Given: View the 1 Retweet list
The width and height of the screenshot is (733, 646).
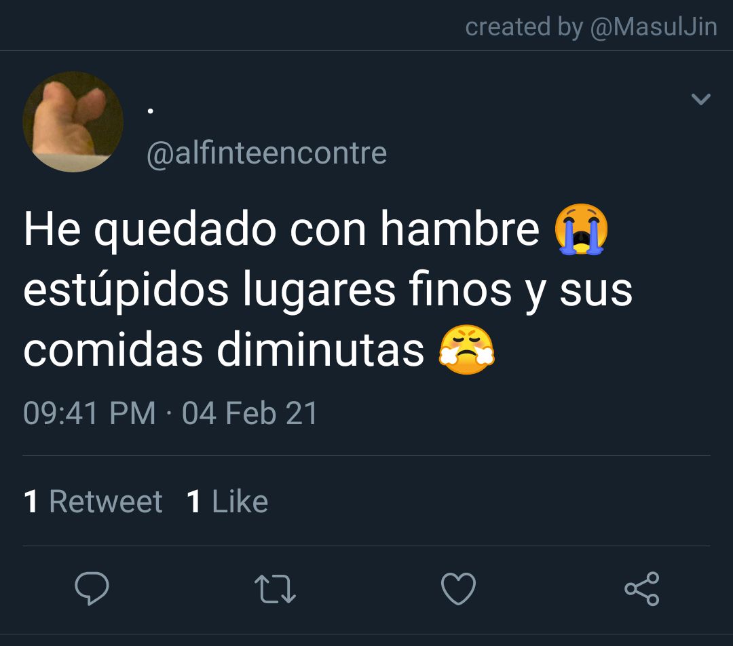Looking at the screenshot, I should [x=93, y=501].
